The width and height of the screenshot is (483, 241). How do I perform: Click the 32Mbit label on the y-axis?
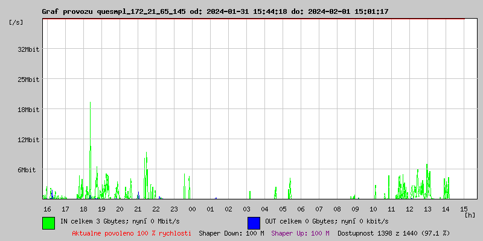coord(28,49)
